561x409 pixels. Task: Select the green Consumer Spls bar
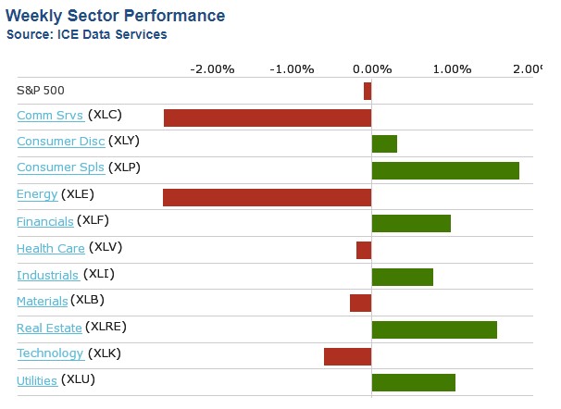pyautogui.click(x=445, y=170)
